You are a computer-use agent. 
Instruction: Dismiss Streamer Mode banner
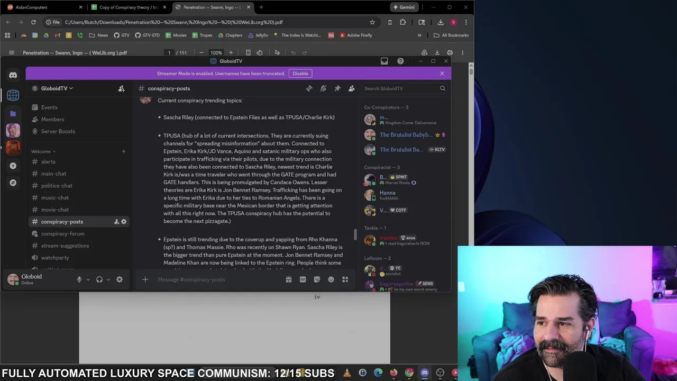pyautogui.click(x=442, y=74)
